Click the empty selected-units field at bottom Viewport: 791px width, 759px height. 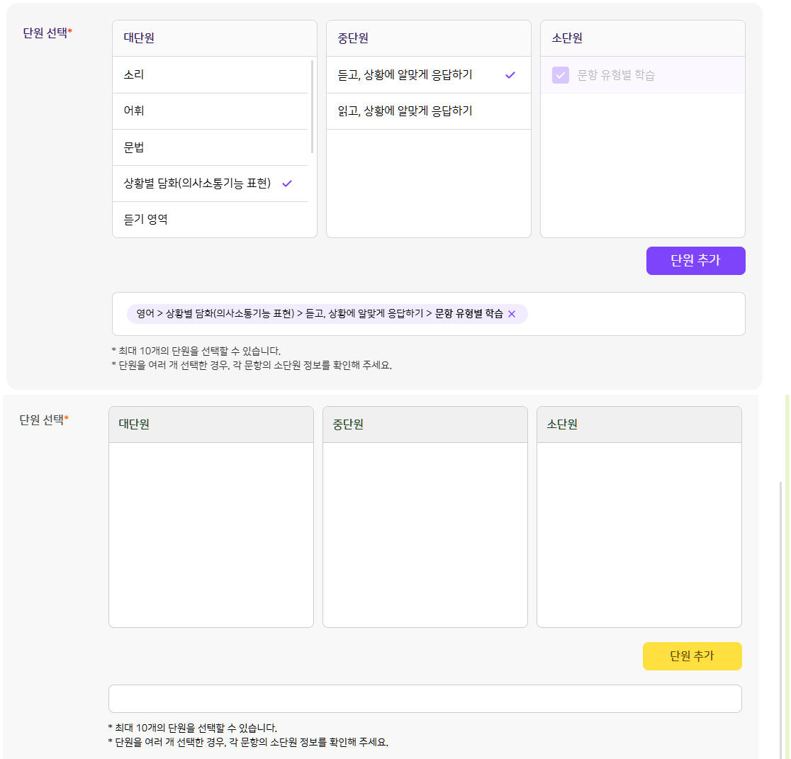pyautogui.click(x=425, y=699)
